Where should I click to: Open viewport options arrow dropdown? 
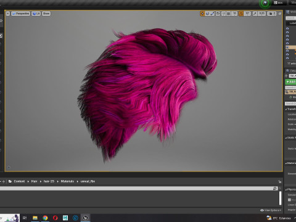click(8, 14)
